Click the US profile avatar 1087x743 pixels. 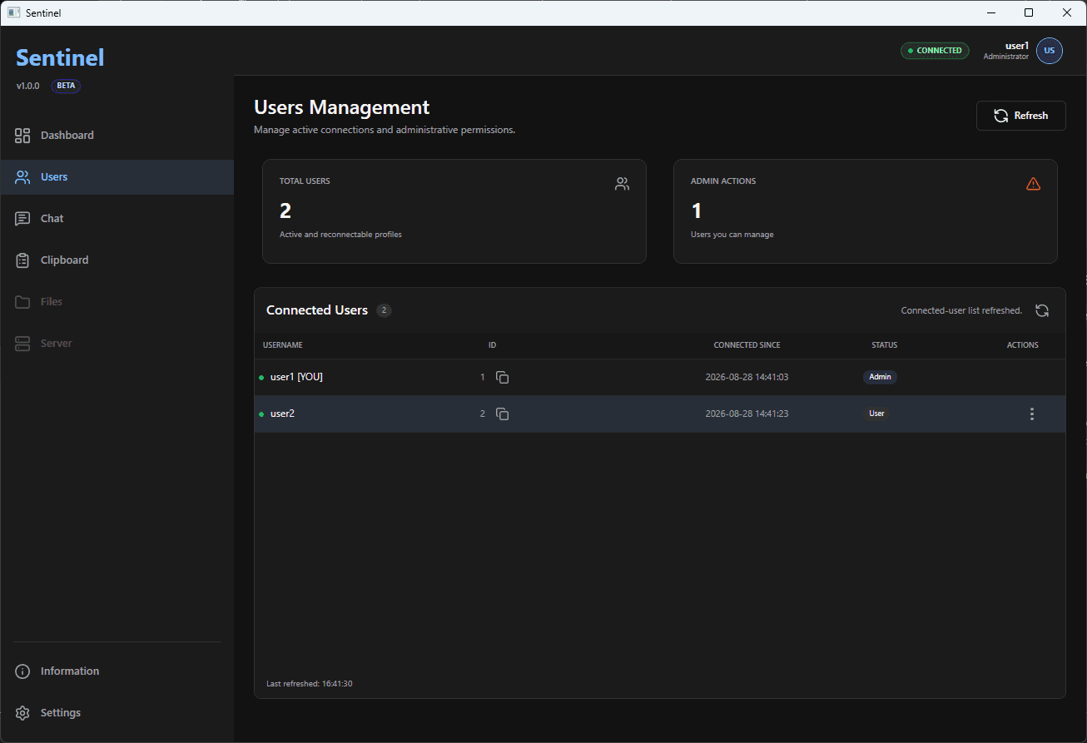pos(1049,51)
